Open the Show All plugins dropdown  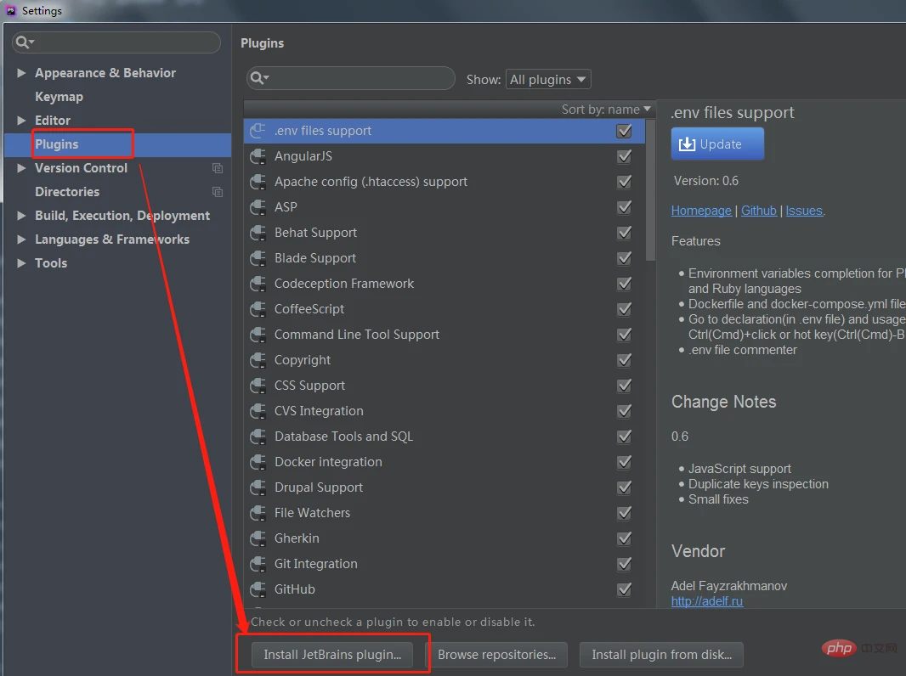[548, 79]
